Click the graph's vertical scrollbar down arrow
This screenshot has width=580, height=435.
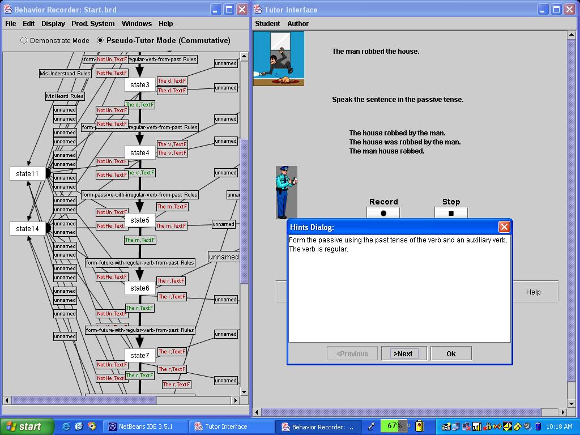pos(244,391)
